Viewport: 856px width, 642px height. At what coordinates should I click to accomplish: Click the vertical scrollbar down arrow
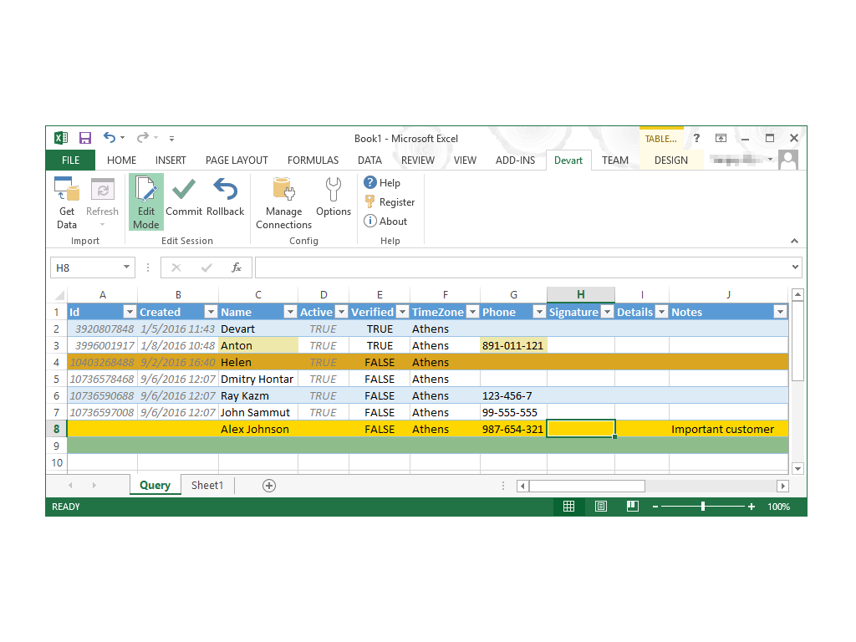[x=797, y=469]
